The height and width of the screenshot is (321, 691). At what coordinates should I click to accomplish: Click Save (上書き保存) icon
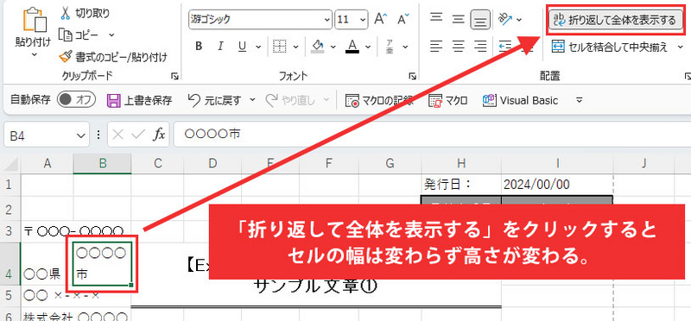114,100
